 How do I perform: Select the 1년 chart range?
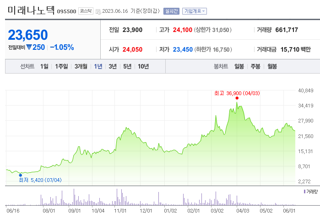coord(98,66)
